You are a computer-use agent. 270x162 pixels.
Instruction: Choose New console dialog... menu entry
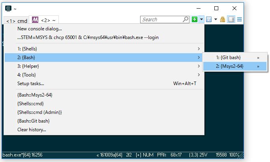point(104,29)
